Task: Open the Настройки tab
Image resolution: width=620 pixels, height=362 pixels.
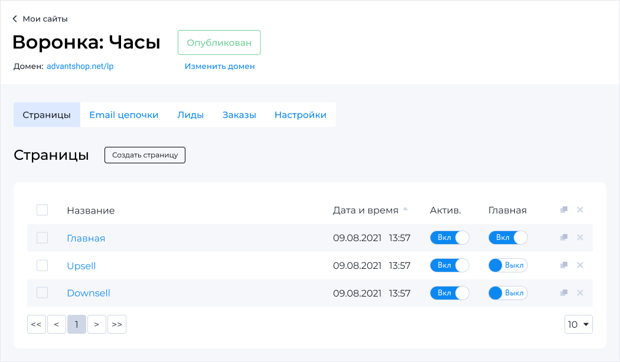Action: point(301,115)
